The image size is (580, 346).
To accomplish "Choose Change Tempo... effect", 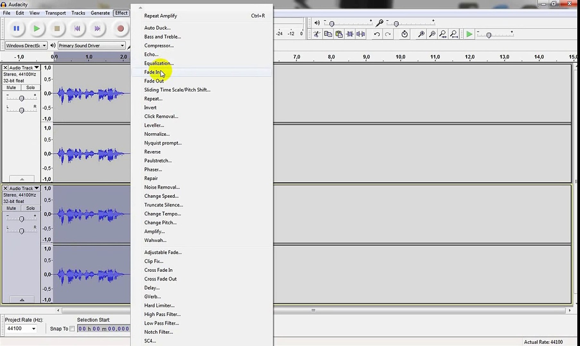I will coord(202,214).
